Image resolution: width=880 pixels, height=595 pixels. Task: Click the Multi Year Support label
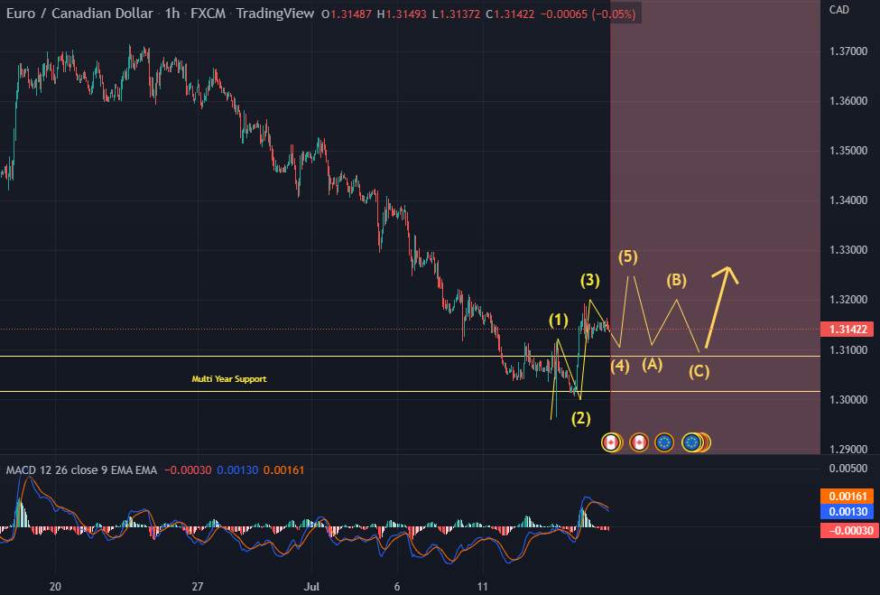229,379
